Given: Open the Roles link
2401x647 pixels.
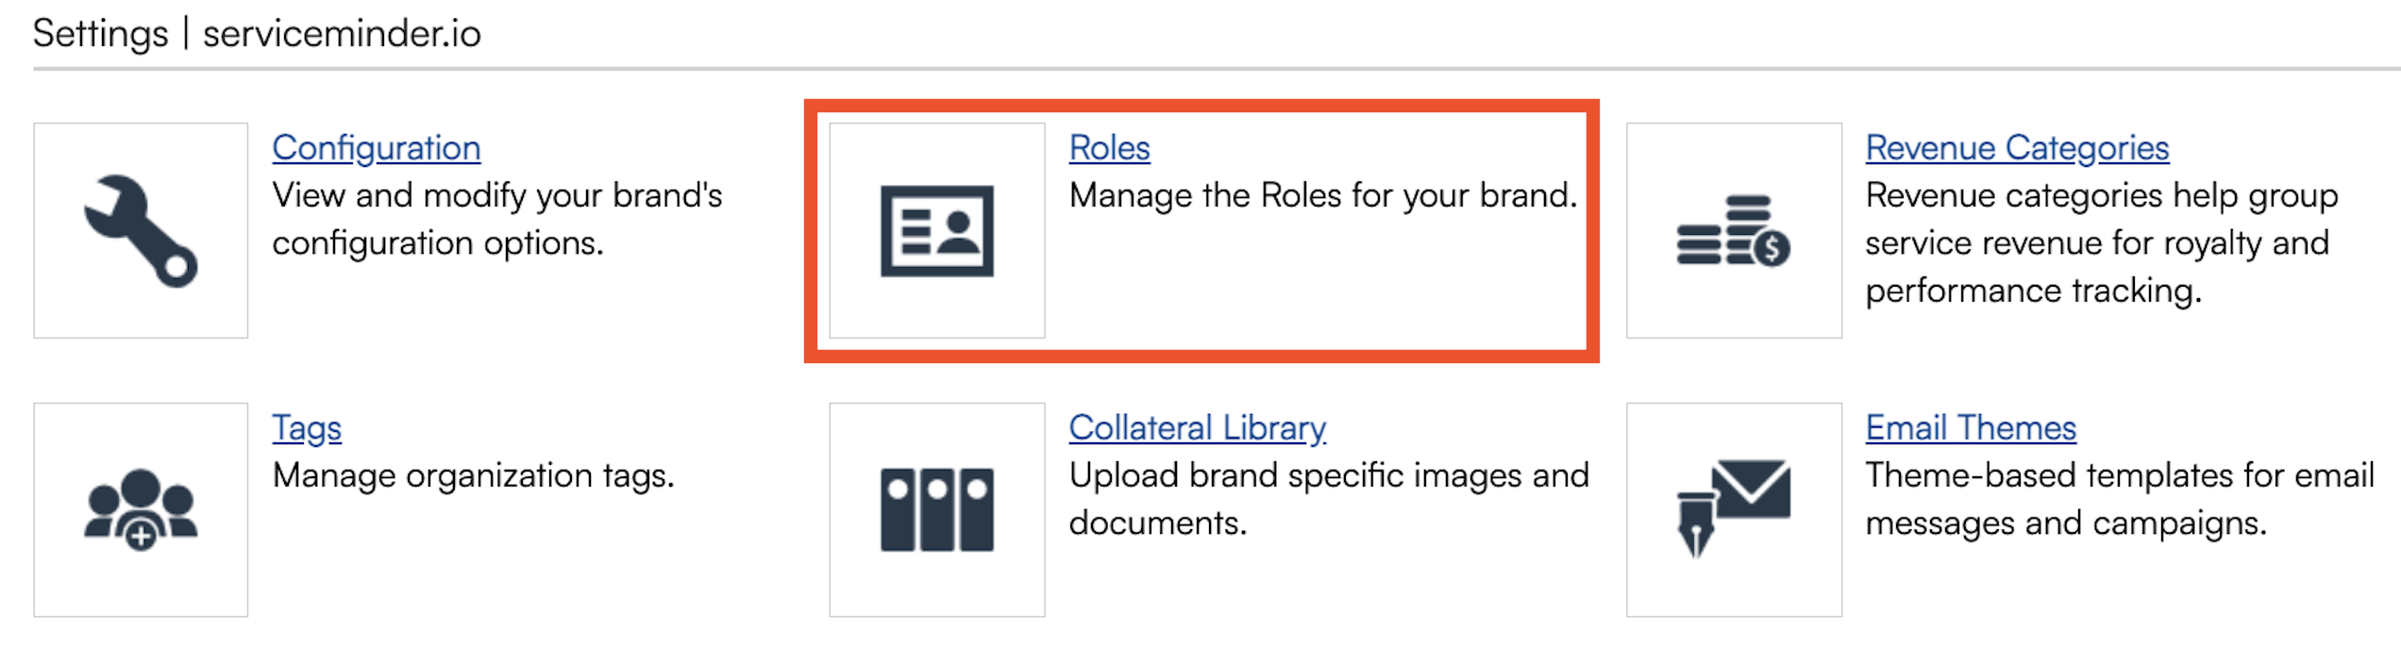Looking at the screenshot, I should [1109, 148].
